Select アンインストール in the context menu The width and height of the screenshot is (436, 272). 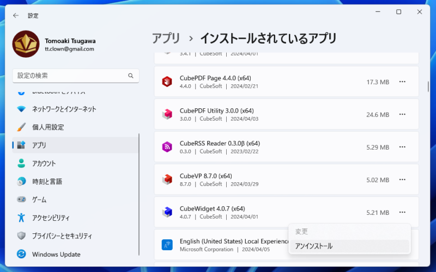pos(349,246)
